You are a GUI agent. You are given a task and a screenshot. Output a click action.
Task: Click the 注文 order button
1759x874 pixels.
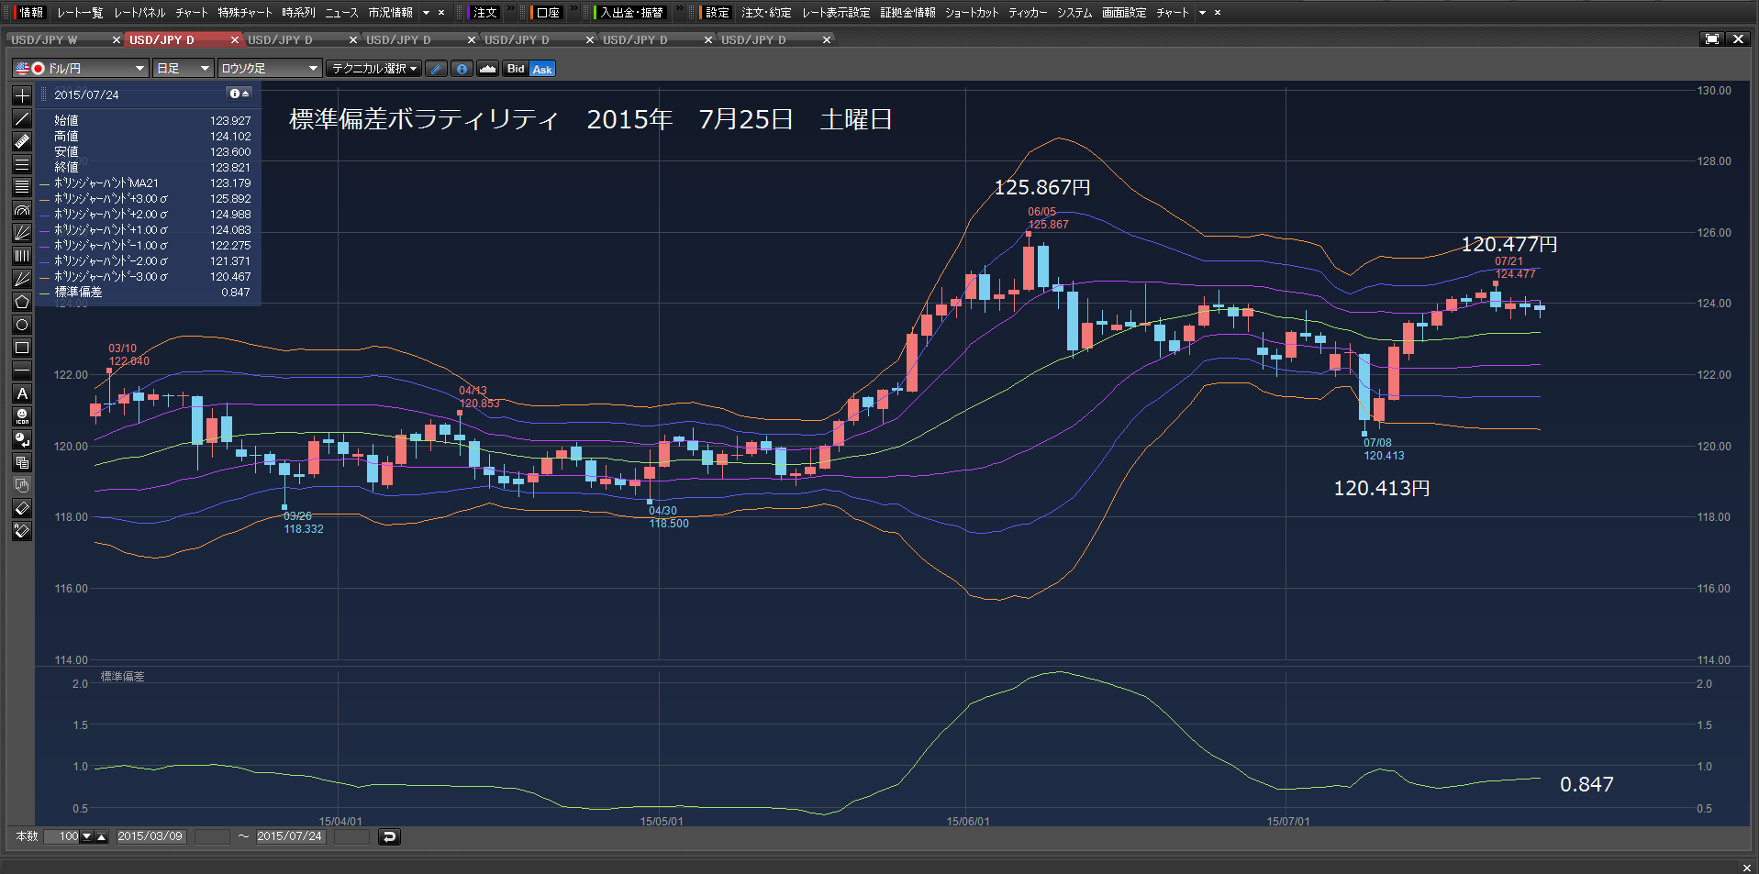(485, 13)
